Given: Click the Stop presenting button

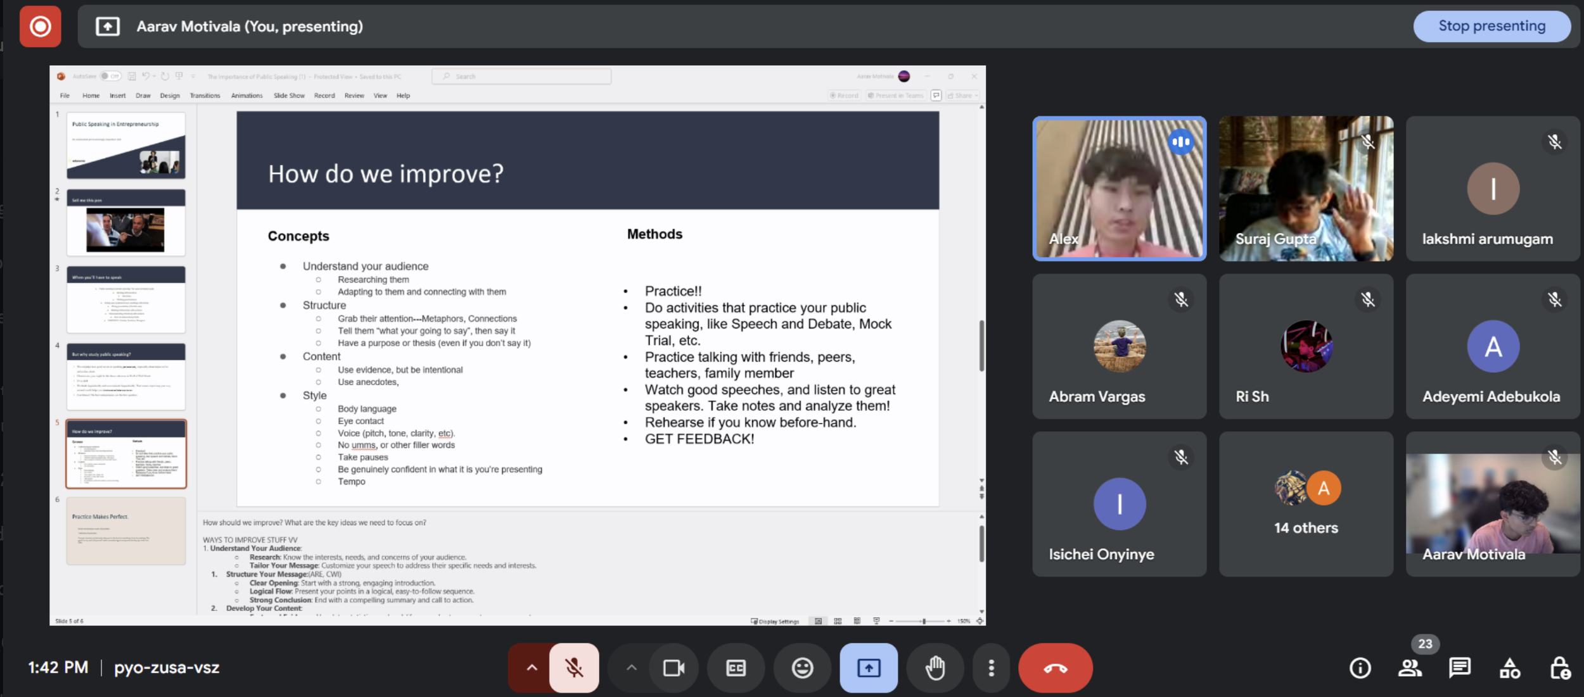Looking at the screenshot, I should (x=1491, y=27).
